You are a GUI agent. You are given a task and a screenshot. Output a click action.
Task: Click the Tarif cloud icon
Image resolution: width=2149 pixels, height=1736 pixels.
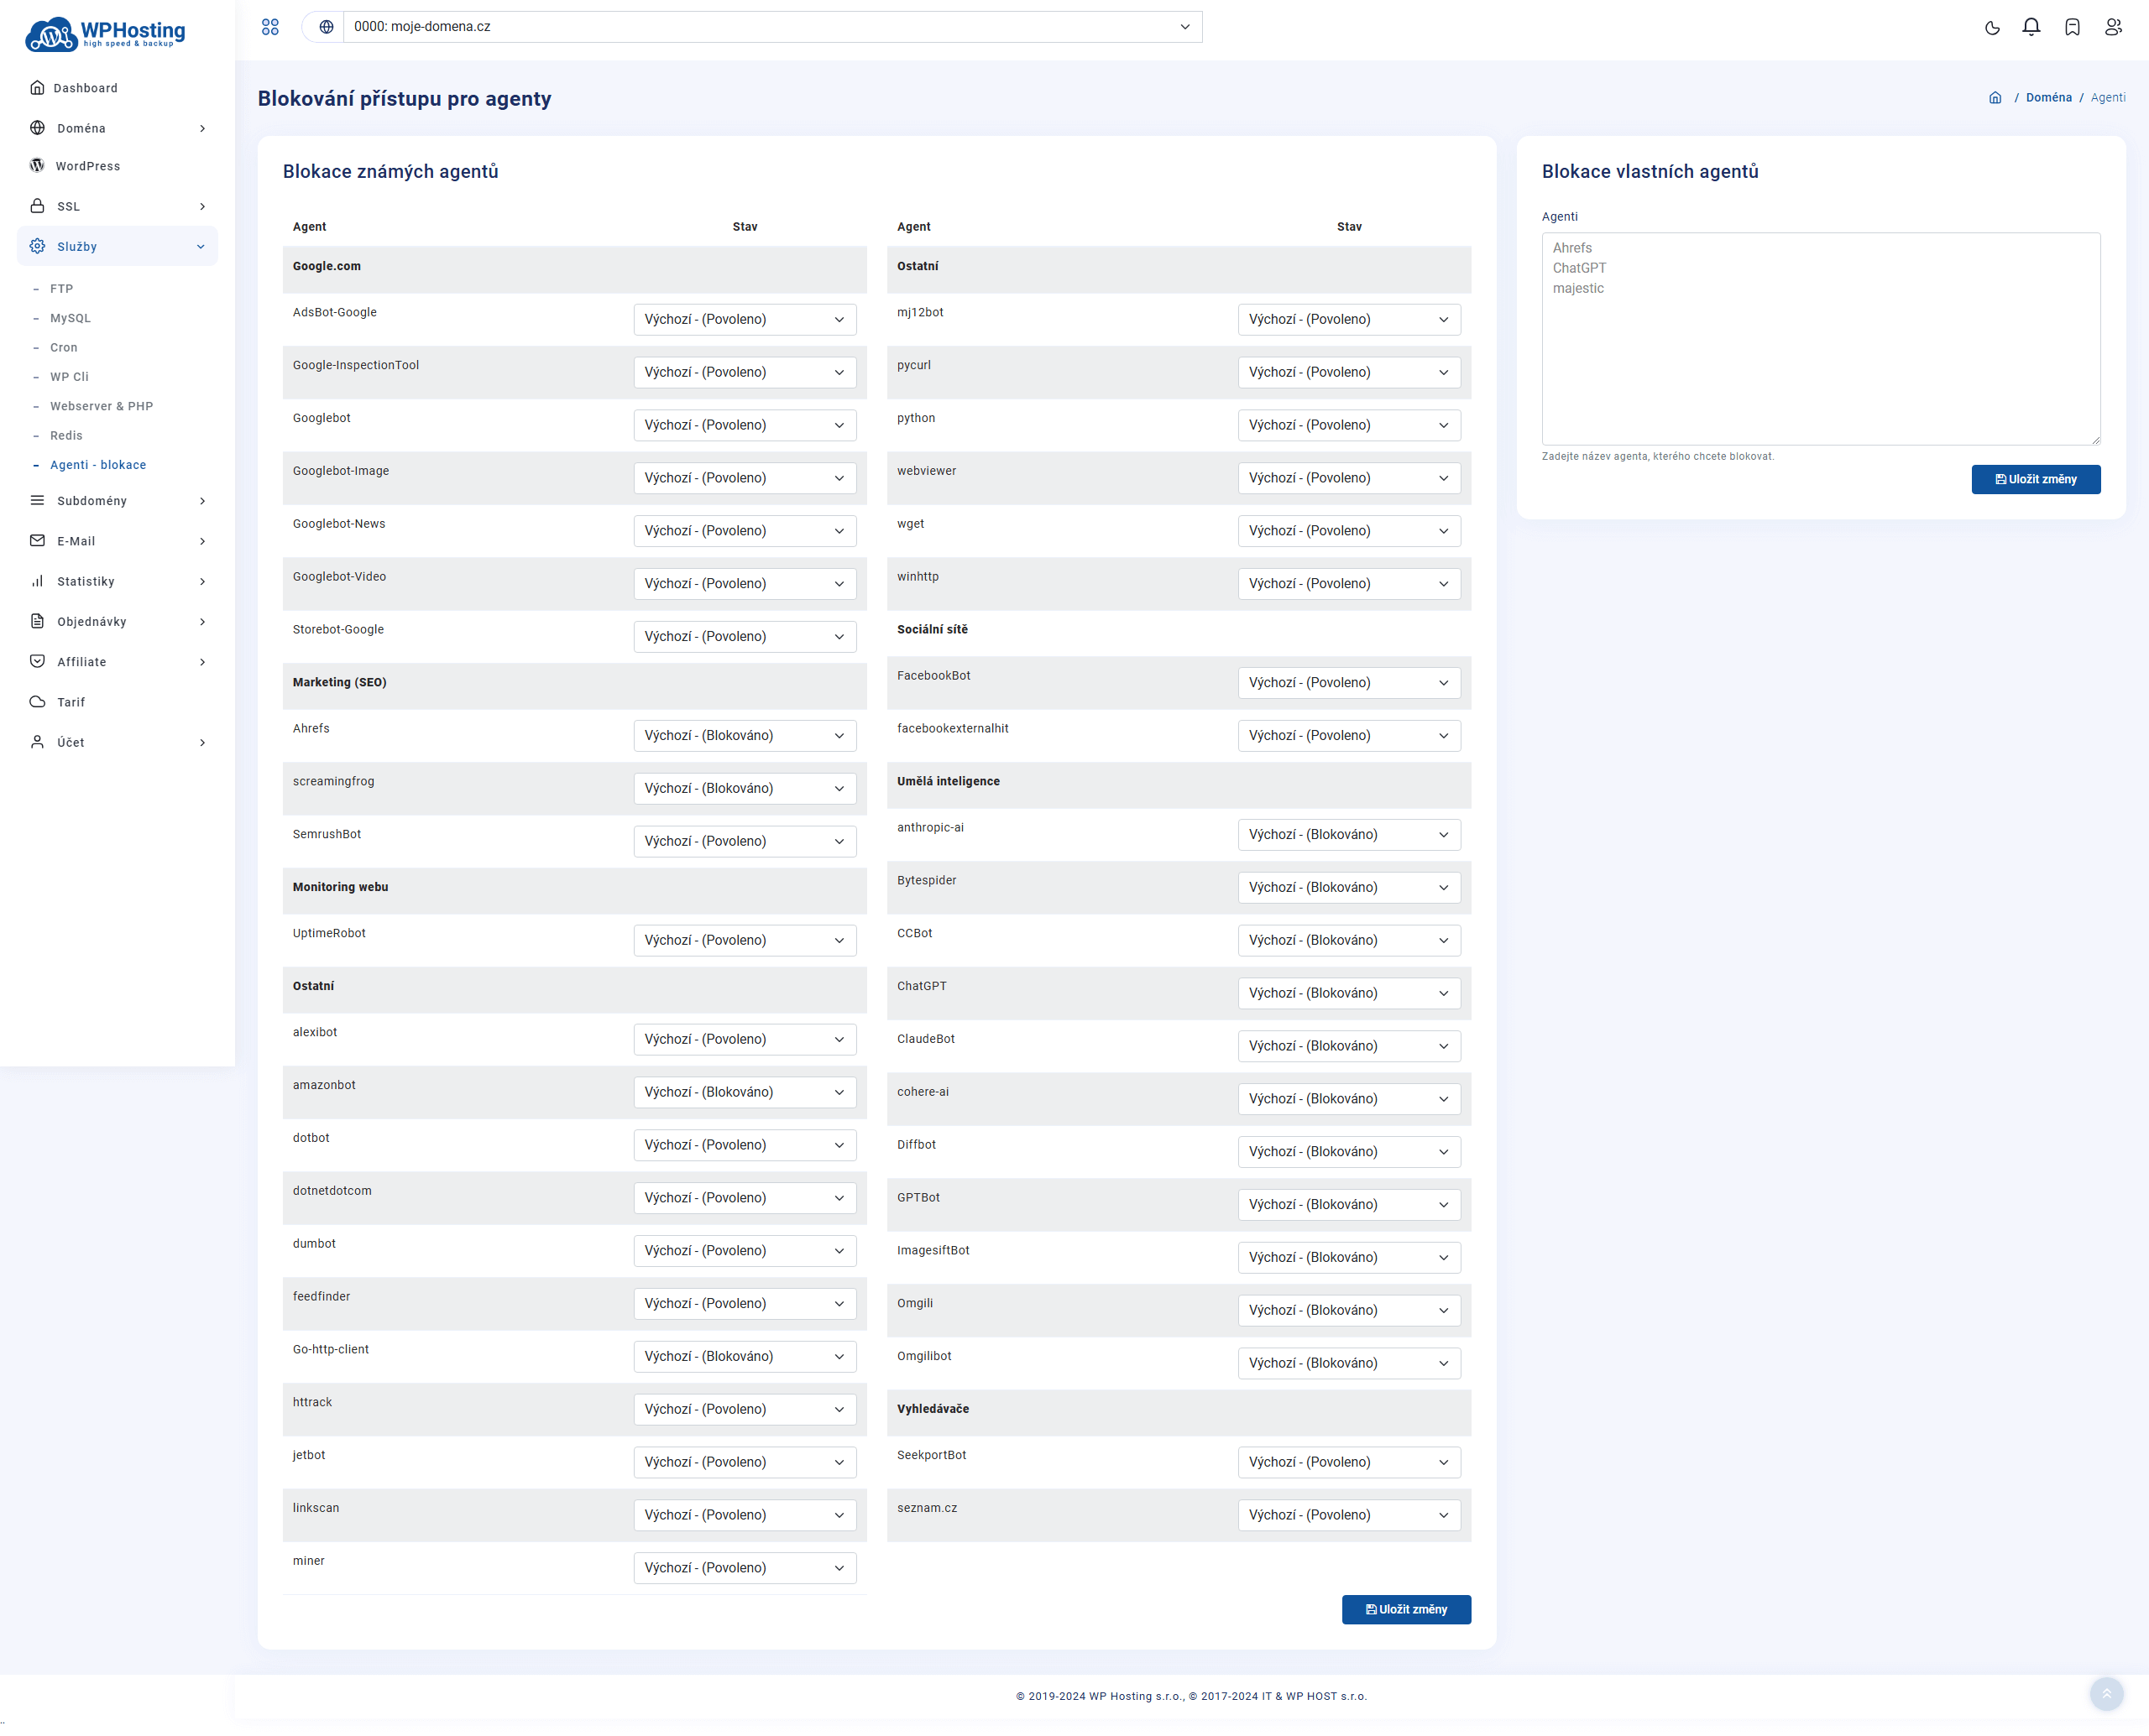tap(37, 701)
